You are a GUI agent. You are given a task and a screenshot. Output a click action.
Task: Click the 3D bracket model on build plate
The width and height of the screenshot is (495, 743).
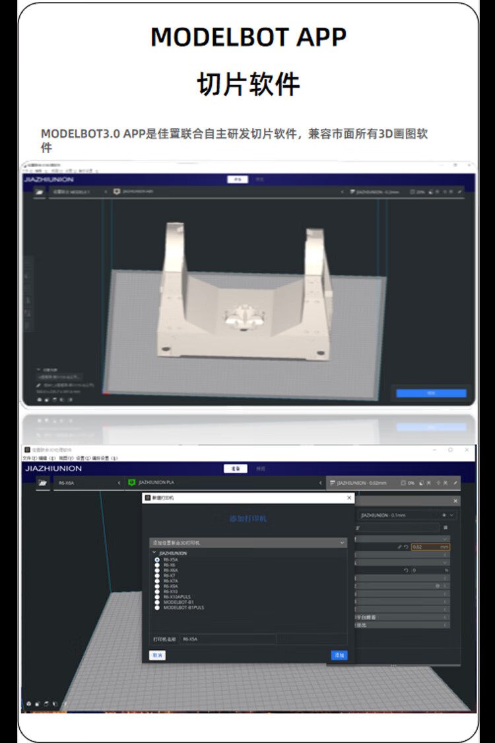241,297
